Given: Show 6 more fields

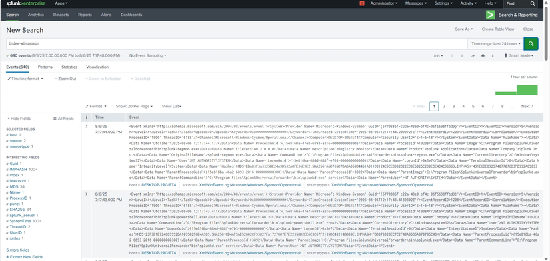Looking at the screenshot, I should pyautogui.click(x=18, y=250).
